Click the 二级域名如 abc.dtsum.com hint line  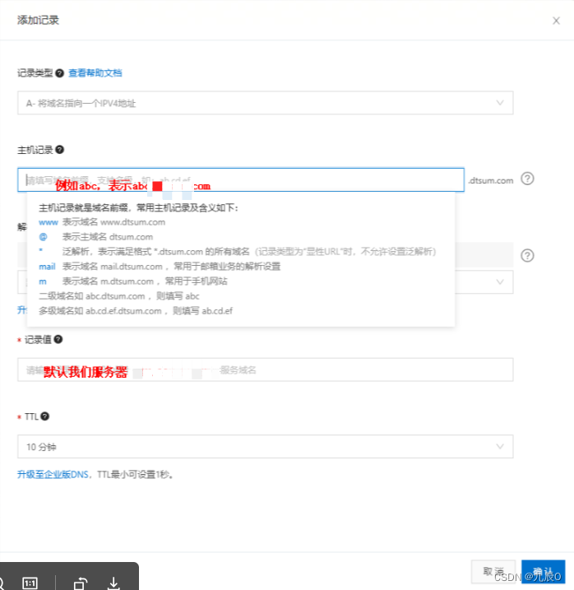click(x=119, y=296)
